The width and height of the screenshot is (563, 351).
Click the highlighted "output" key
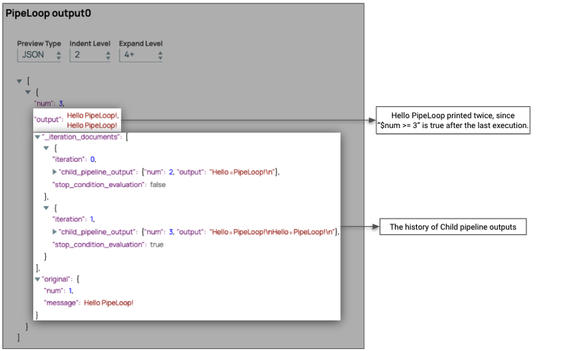(x=49, y=120)
